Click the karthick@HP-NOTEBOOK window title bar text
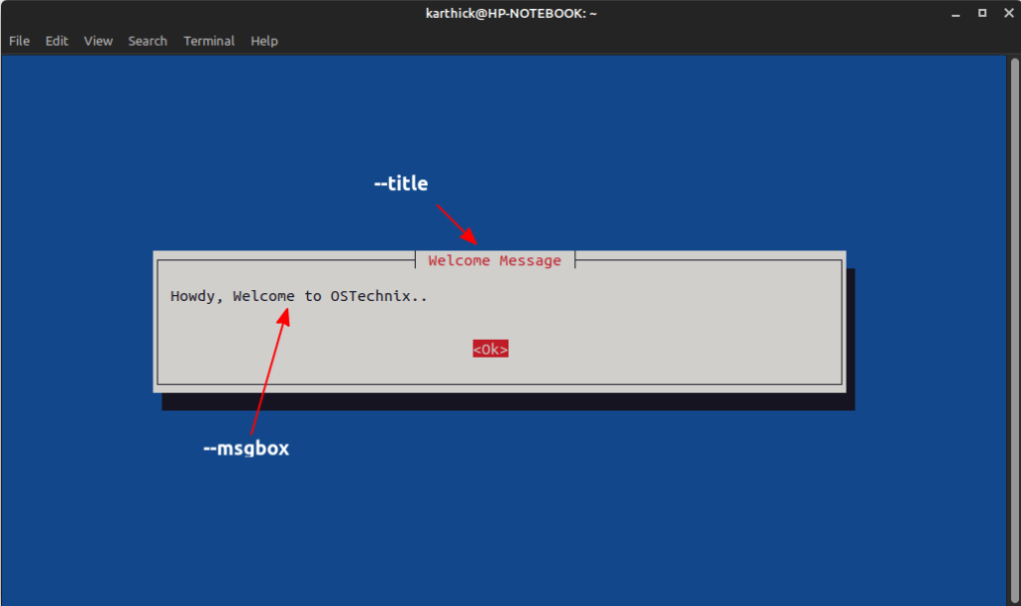1021x606 pixels. point(510,13)
